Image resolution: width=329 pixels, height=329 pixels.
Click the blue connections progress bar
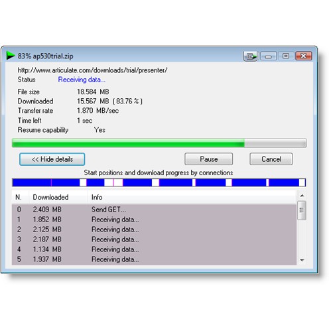pyautogui.click(x=159, y=182)
